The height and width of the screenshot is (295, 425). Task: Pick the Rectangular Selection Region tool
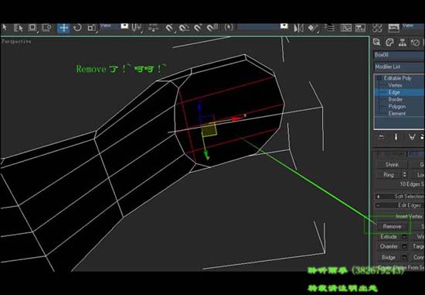[x=32, y=28]
